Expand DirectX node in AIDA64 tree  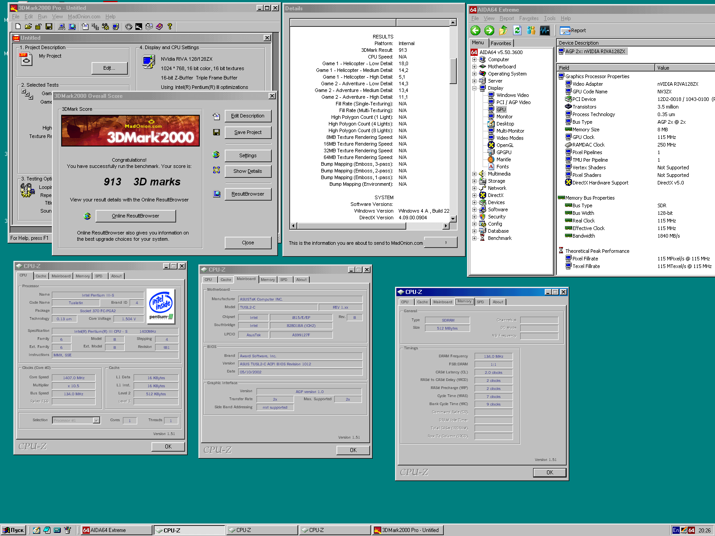tap(474, 195)
